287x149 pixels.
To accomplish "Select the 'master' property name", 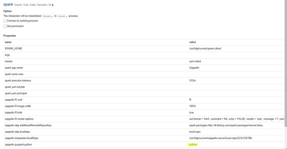I will (x=9, y=61).
